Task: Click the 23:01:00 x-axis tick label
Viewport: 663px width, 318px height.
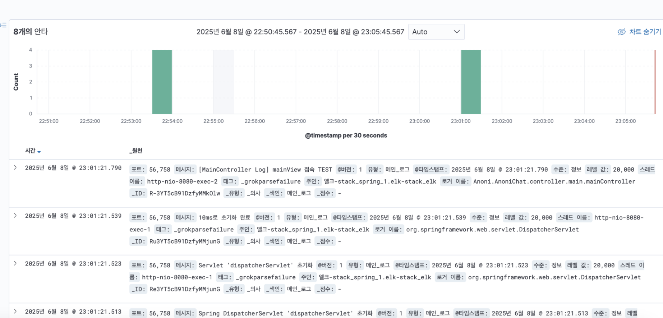Action: 461,121
